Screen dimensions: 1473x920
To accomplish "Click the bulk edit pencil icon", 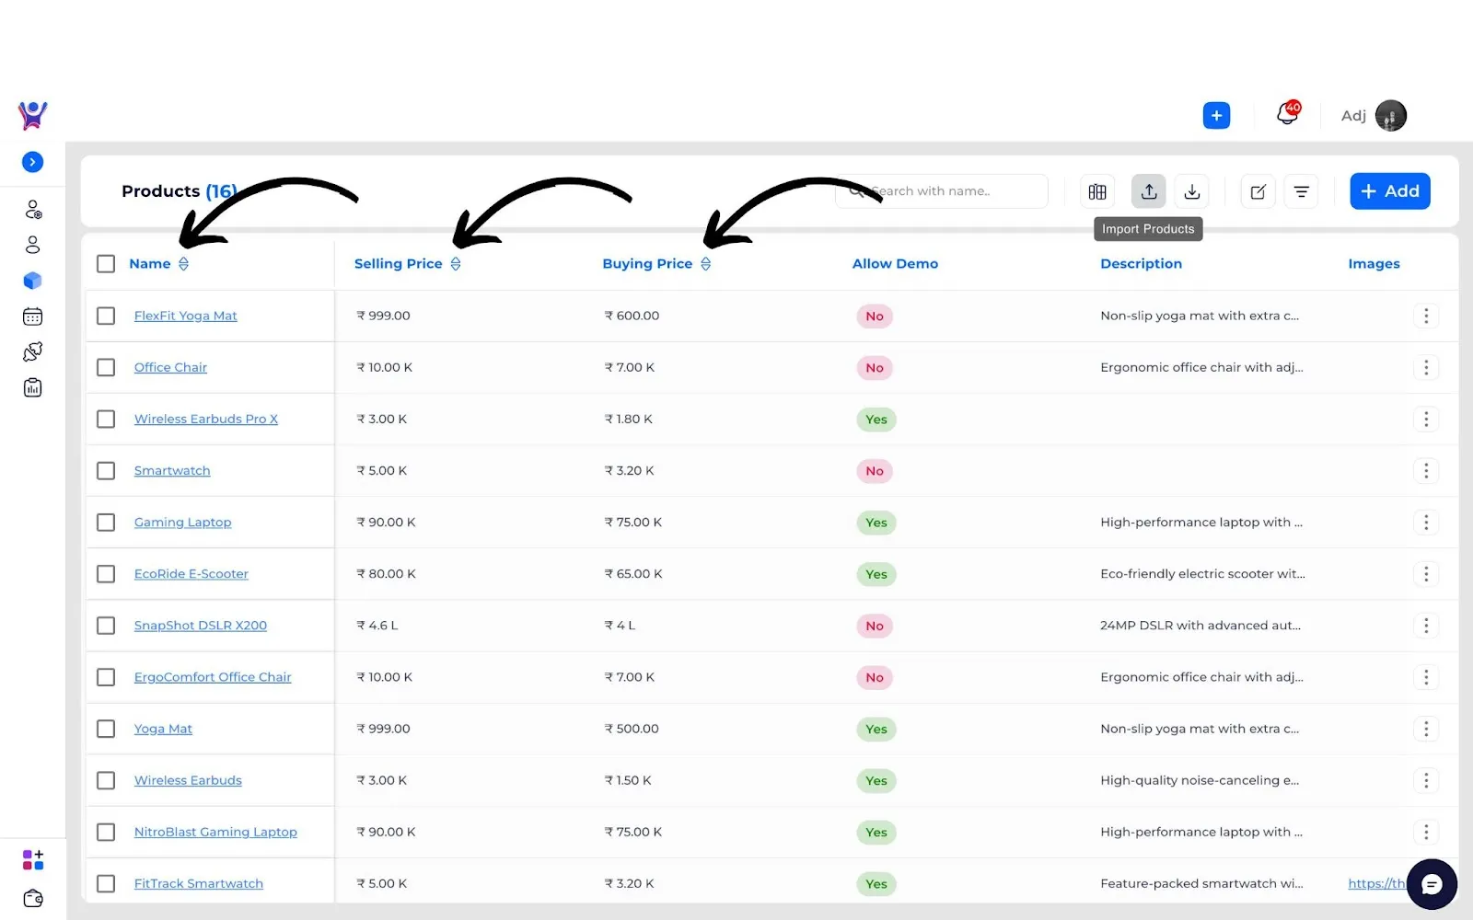I will point(1258,191).
